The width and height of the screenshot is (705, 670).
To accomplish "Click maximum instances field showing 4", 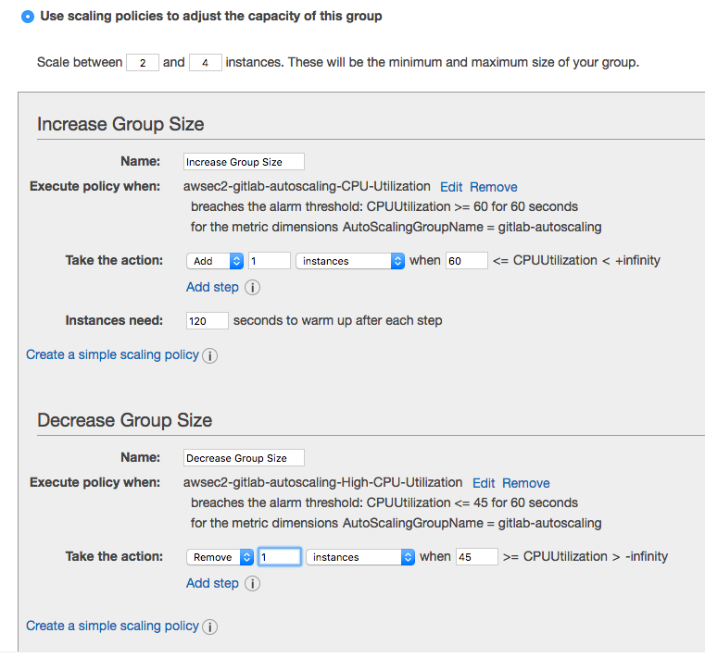I will point(205,63).
